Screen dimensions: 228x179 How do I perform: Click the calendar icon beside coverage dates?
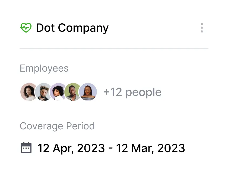26,148
